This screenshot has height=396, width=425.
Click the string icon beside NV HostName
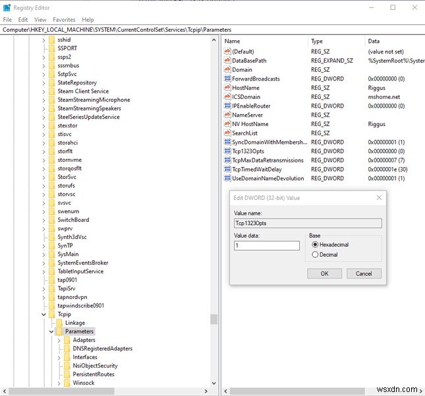pyautogui.click(x=227, y=124)
